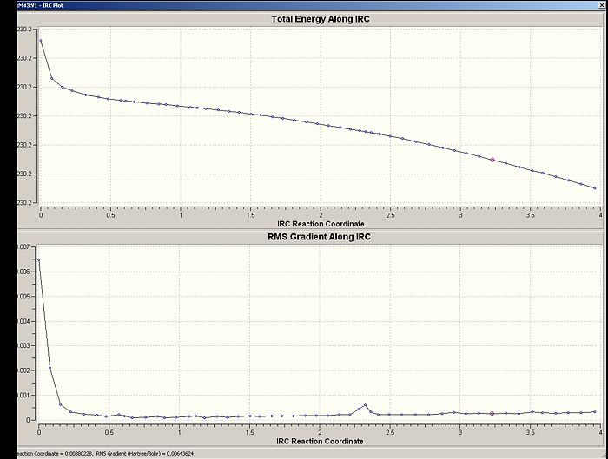This screenshot has width=608, height=459.
Task: Pick the last RMS gradient point near coordinate 4
Action: point(595,412)
